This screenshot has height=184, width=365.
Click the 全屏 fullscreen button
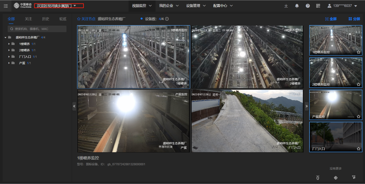click(331, 19)
